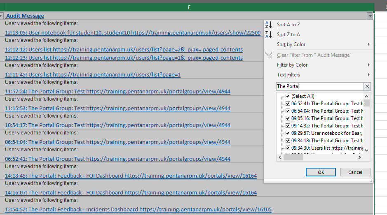Click the horizontal scroll right arrow in filter list
This screenshot has width=387, height=215.
tap(360, 157)
